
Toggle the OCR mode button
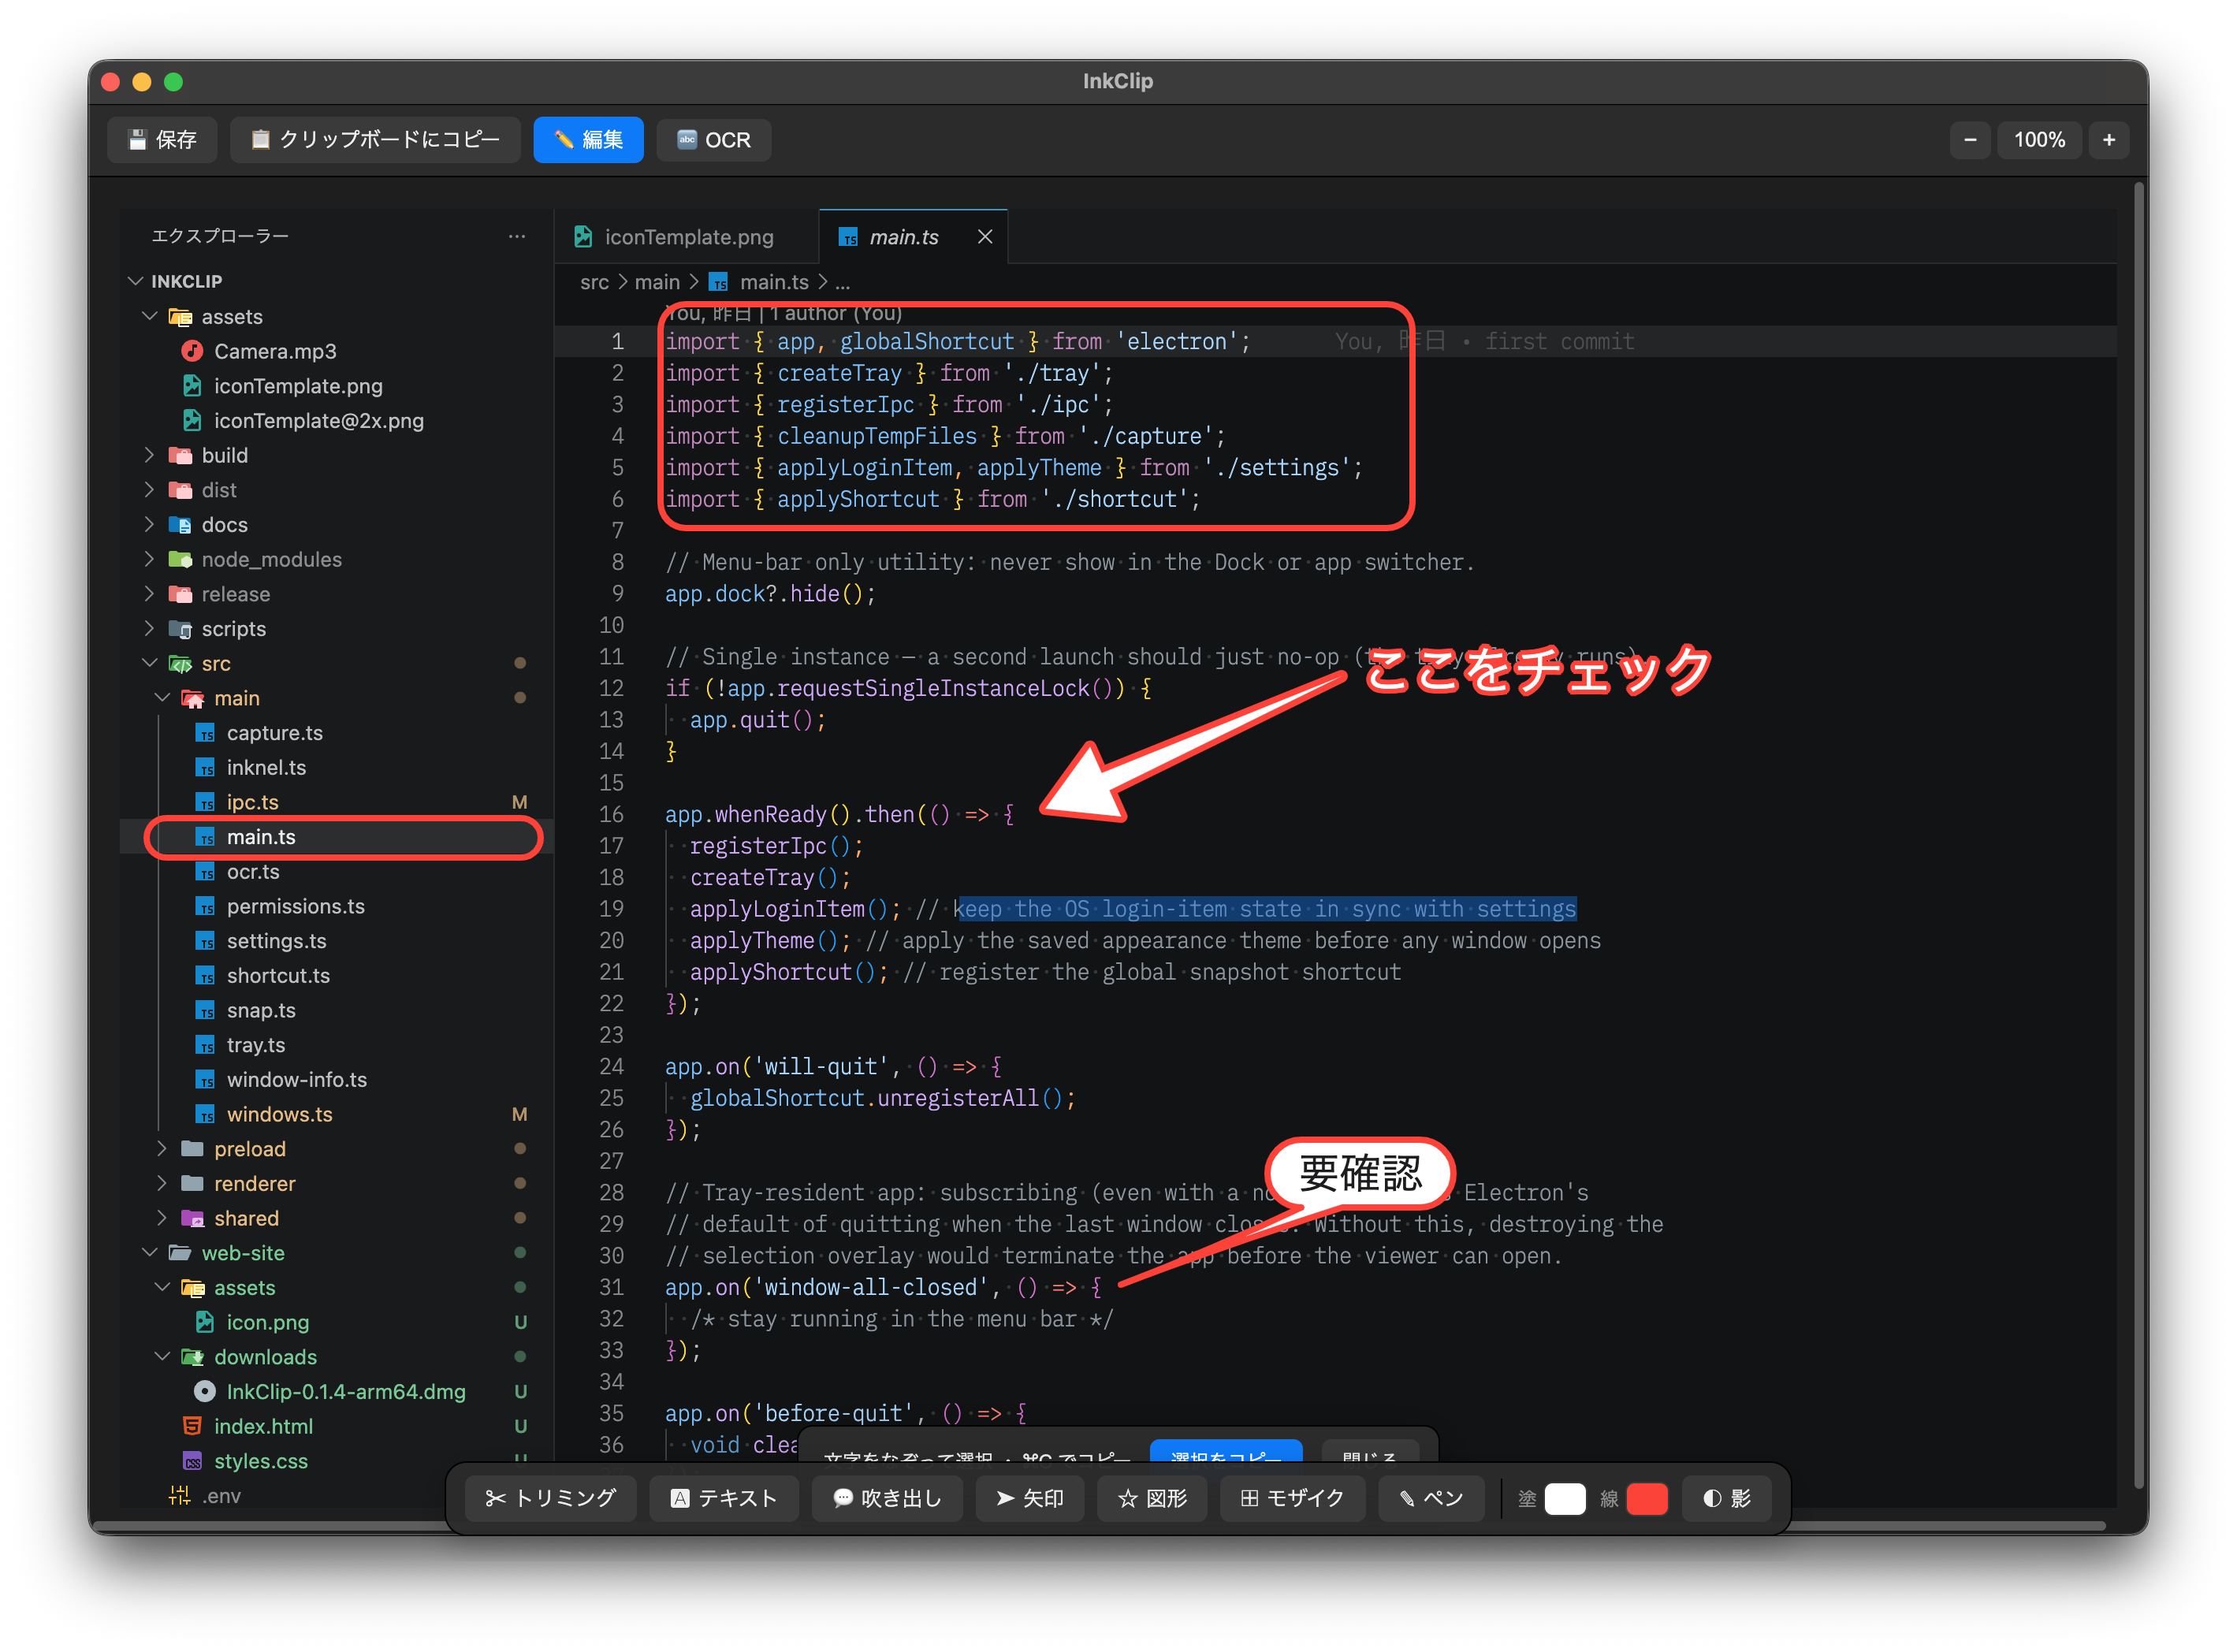(714, 140)
